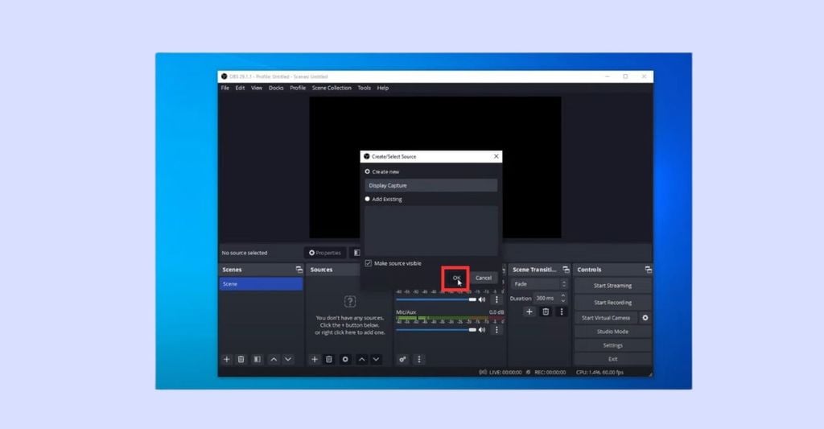Open the File menu

pyautogui.click(x=225, y=88)
